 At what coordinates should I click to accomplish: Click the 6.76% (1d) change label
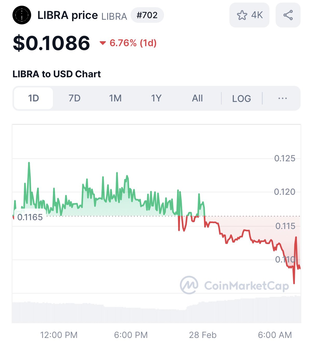(133, 43)
